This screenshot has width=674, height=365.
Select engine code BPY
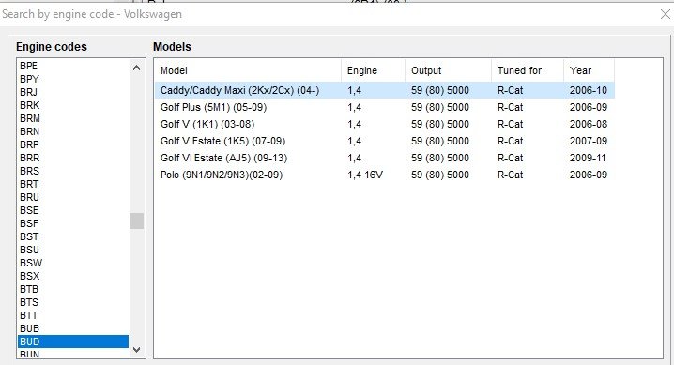coord(73,79)
